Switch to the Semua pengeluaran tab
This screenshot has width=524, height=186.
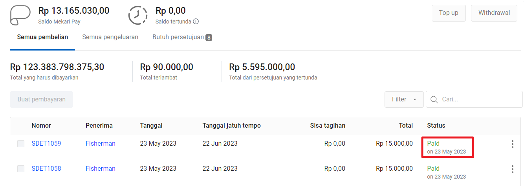click(x=110, y=37)
